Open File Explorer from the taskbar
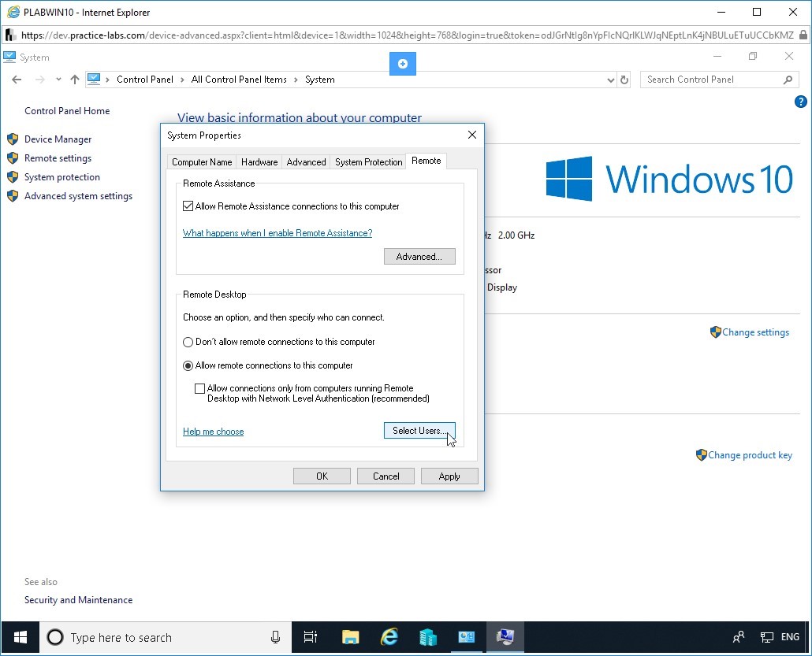Viewport: 812px width, 656px height. 351,637
